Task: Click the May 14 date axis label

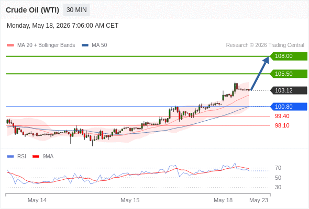Action: click(37, 200)
